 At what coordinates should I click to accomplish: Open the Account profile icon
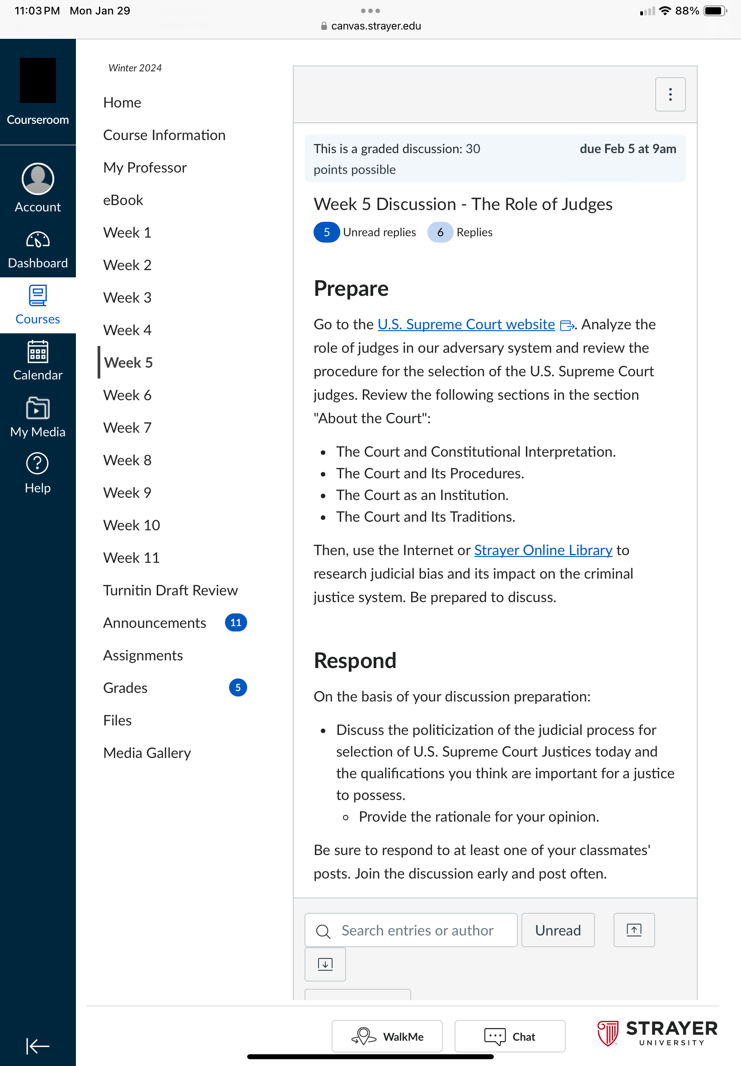[x=38, y=179]
